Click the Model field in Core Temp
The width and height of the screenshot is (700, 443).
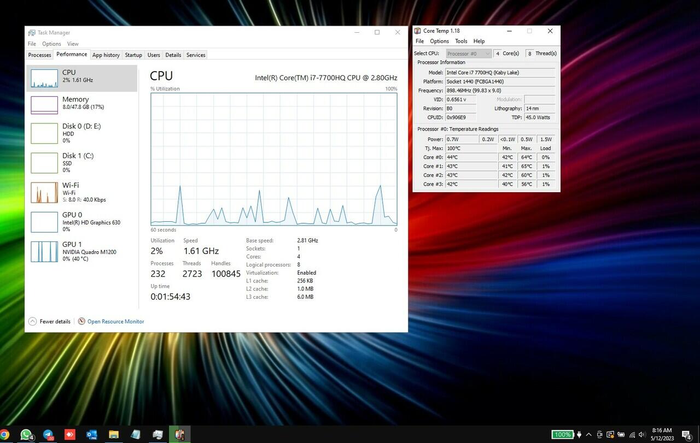(500, 73)
